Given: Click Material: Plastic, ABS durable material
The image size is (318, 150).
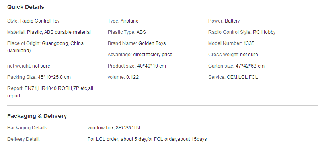Looking at the screenshot, I should tap(49, 32).
